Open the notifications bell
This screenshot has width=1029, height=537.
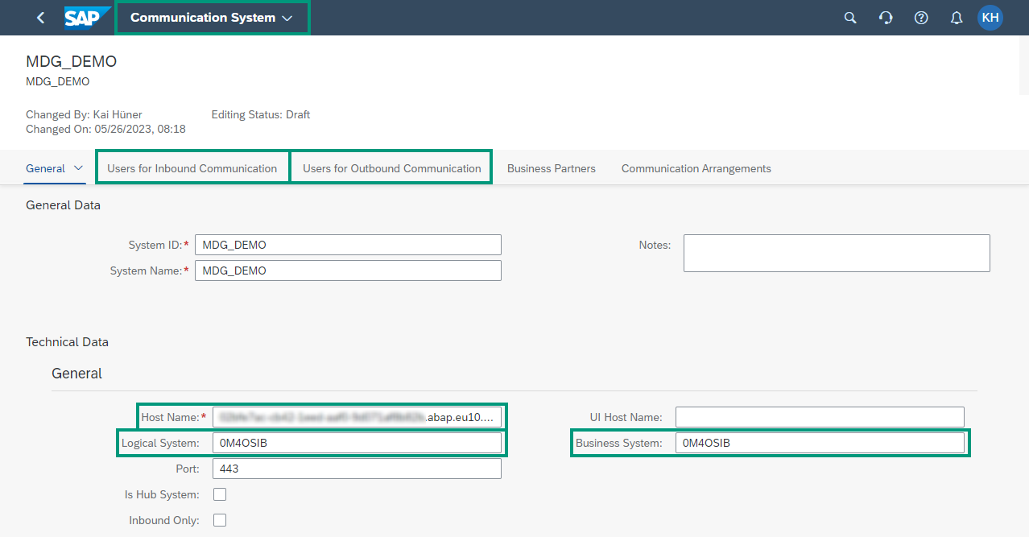[x=956, y=17]
